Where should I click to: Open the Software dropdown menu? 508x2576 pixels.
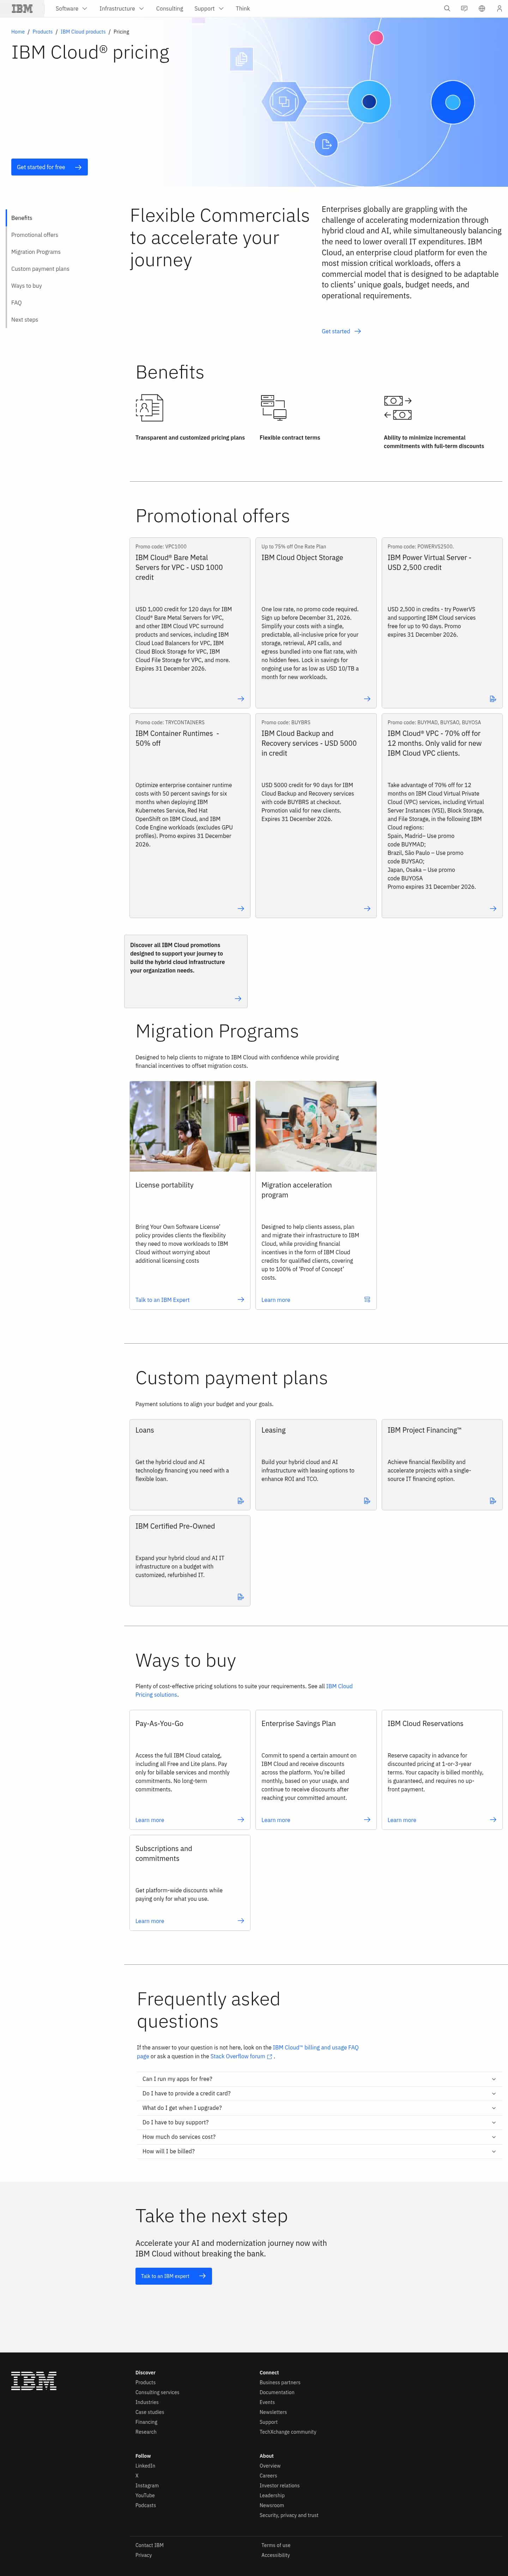[71, 8]
